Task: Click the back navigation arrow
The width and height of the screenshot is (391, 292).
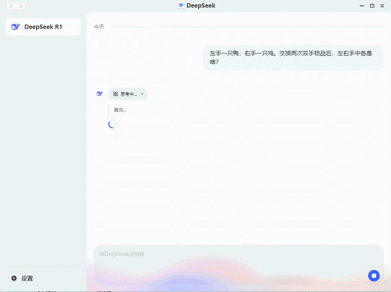Action: (12, 5)
